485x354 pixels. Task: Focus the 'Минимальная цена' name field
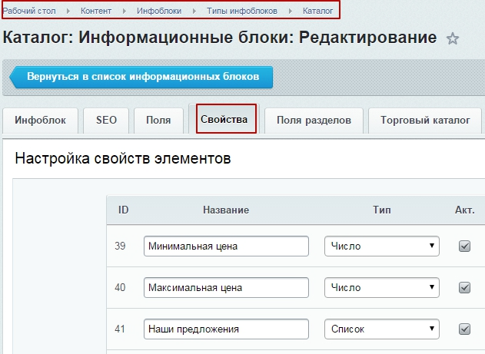[226, 246]
